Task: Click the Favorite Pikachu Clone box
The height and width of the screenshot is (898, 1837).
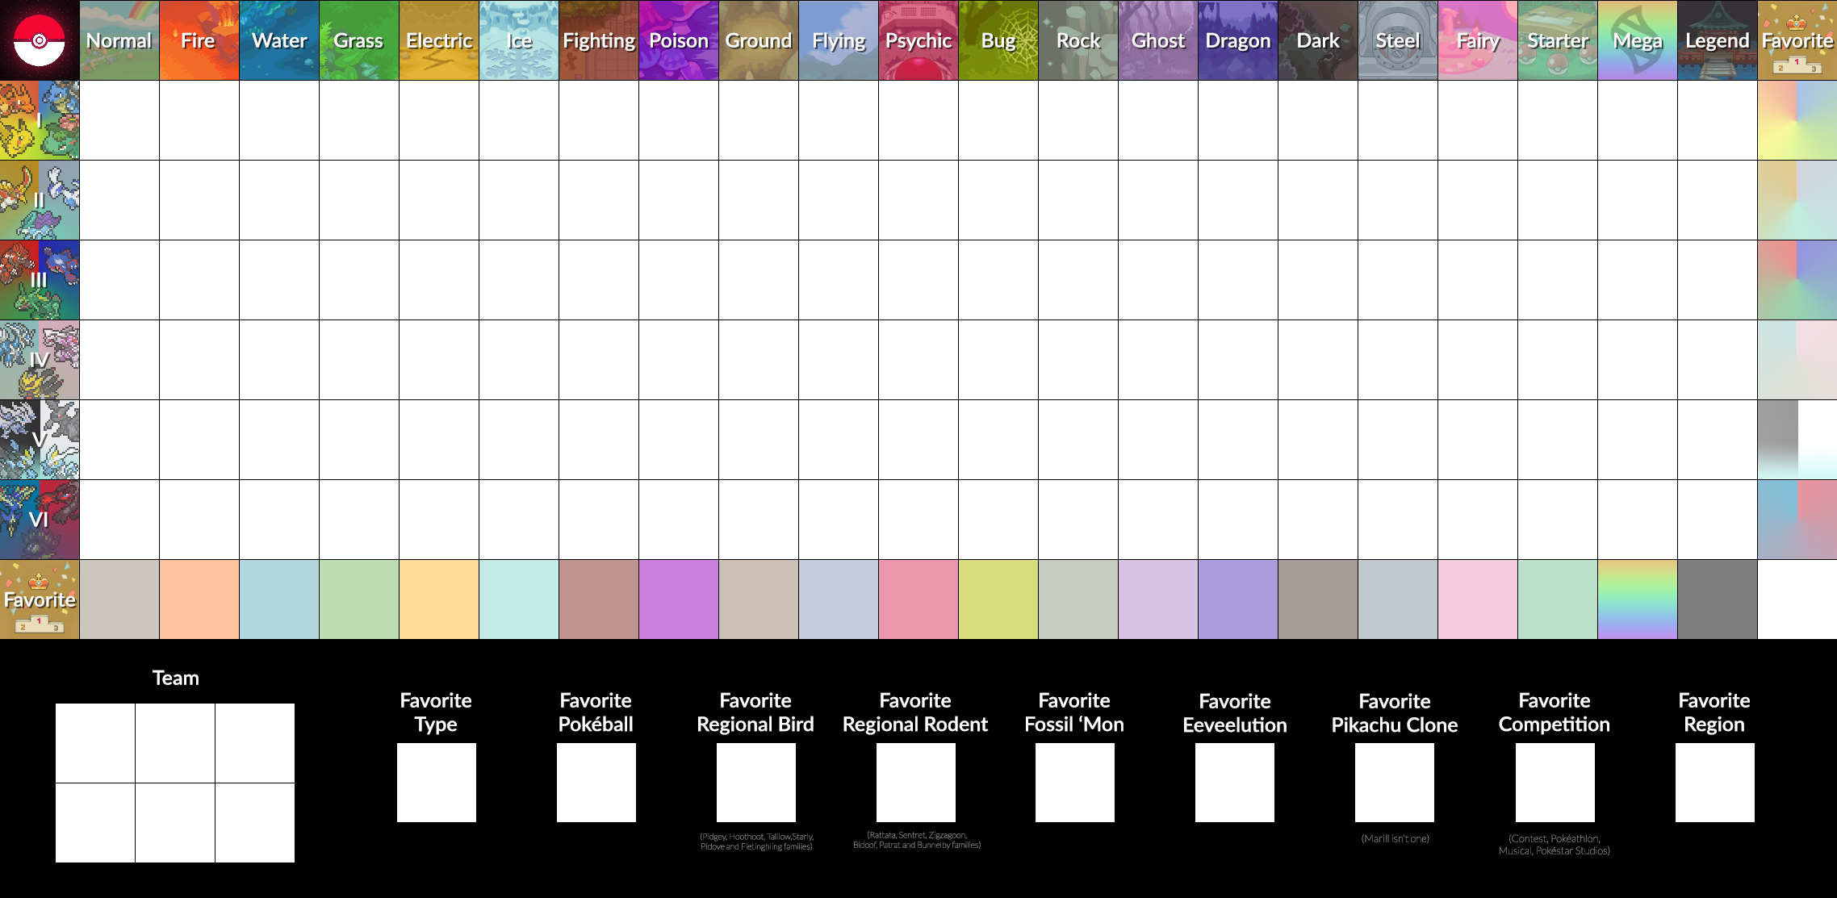Action: (x=1395, y=783)
